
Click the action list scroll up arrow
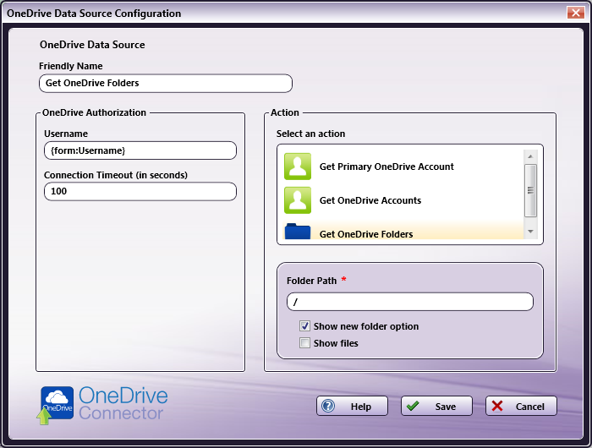point(530,156)
